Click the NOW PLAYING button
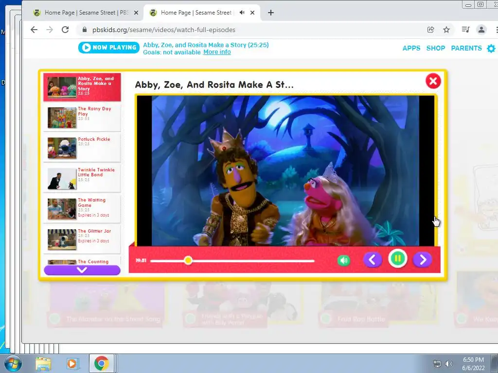 tap(109, 48)
